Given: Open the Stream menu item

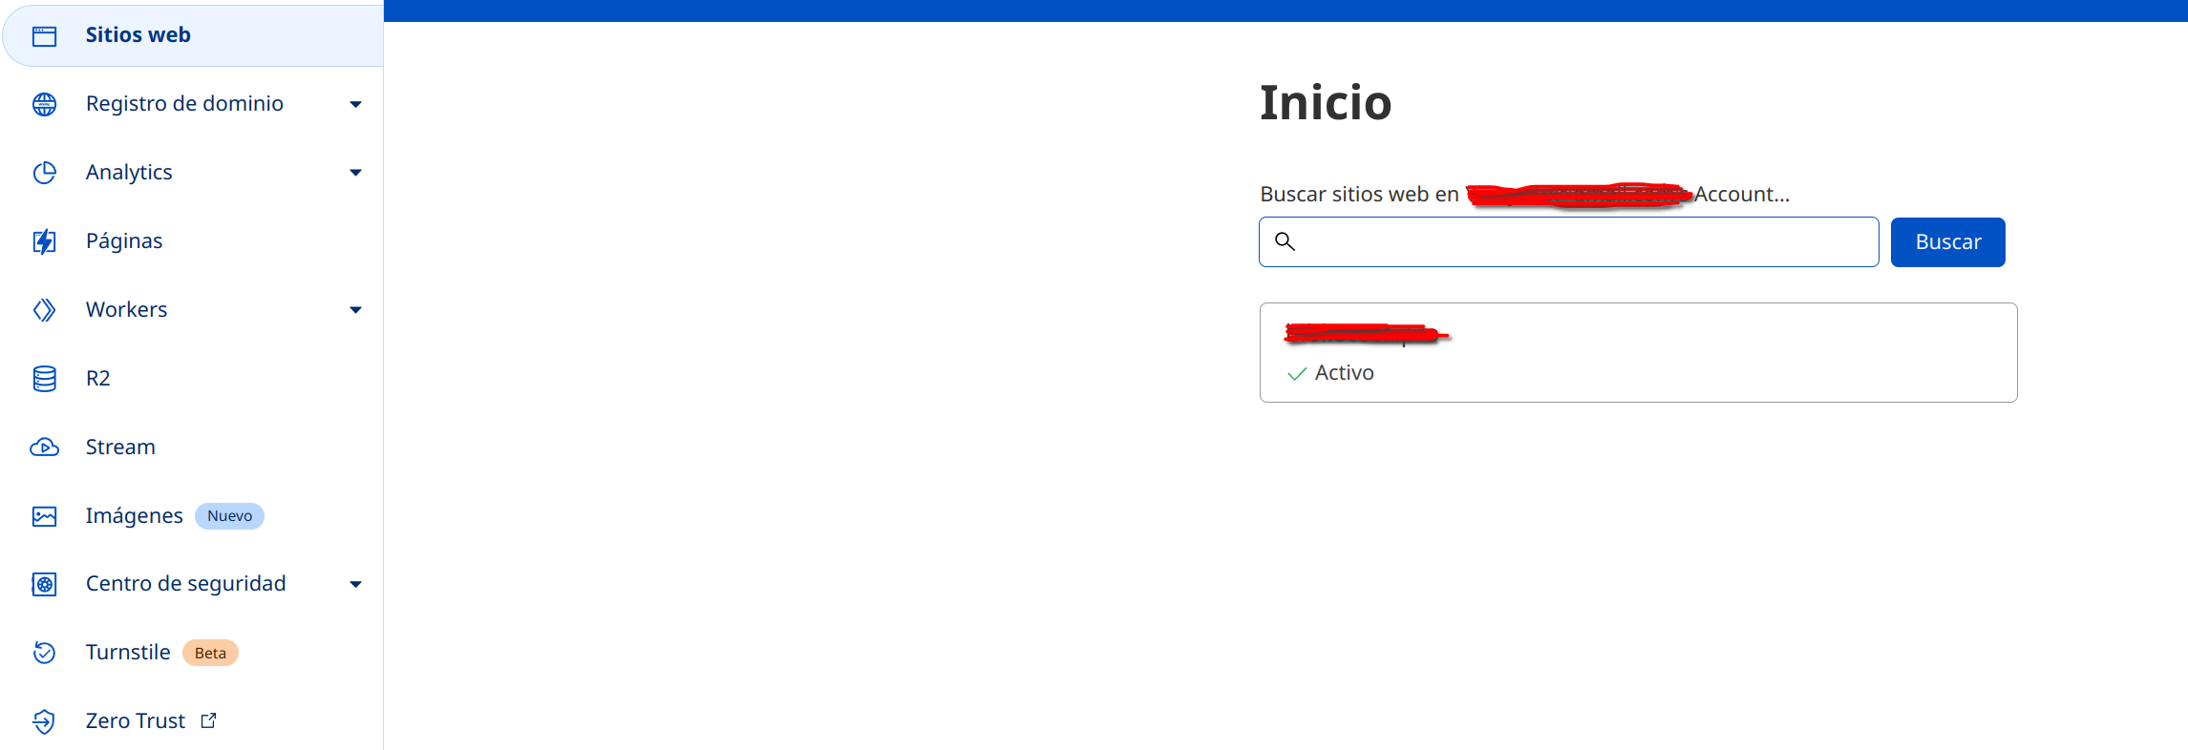Looking at the screenshot, I should click(120, 448).
